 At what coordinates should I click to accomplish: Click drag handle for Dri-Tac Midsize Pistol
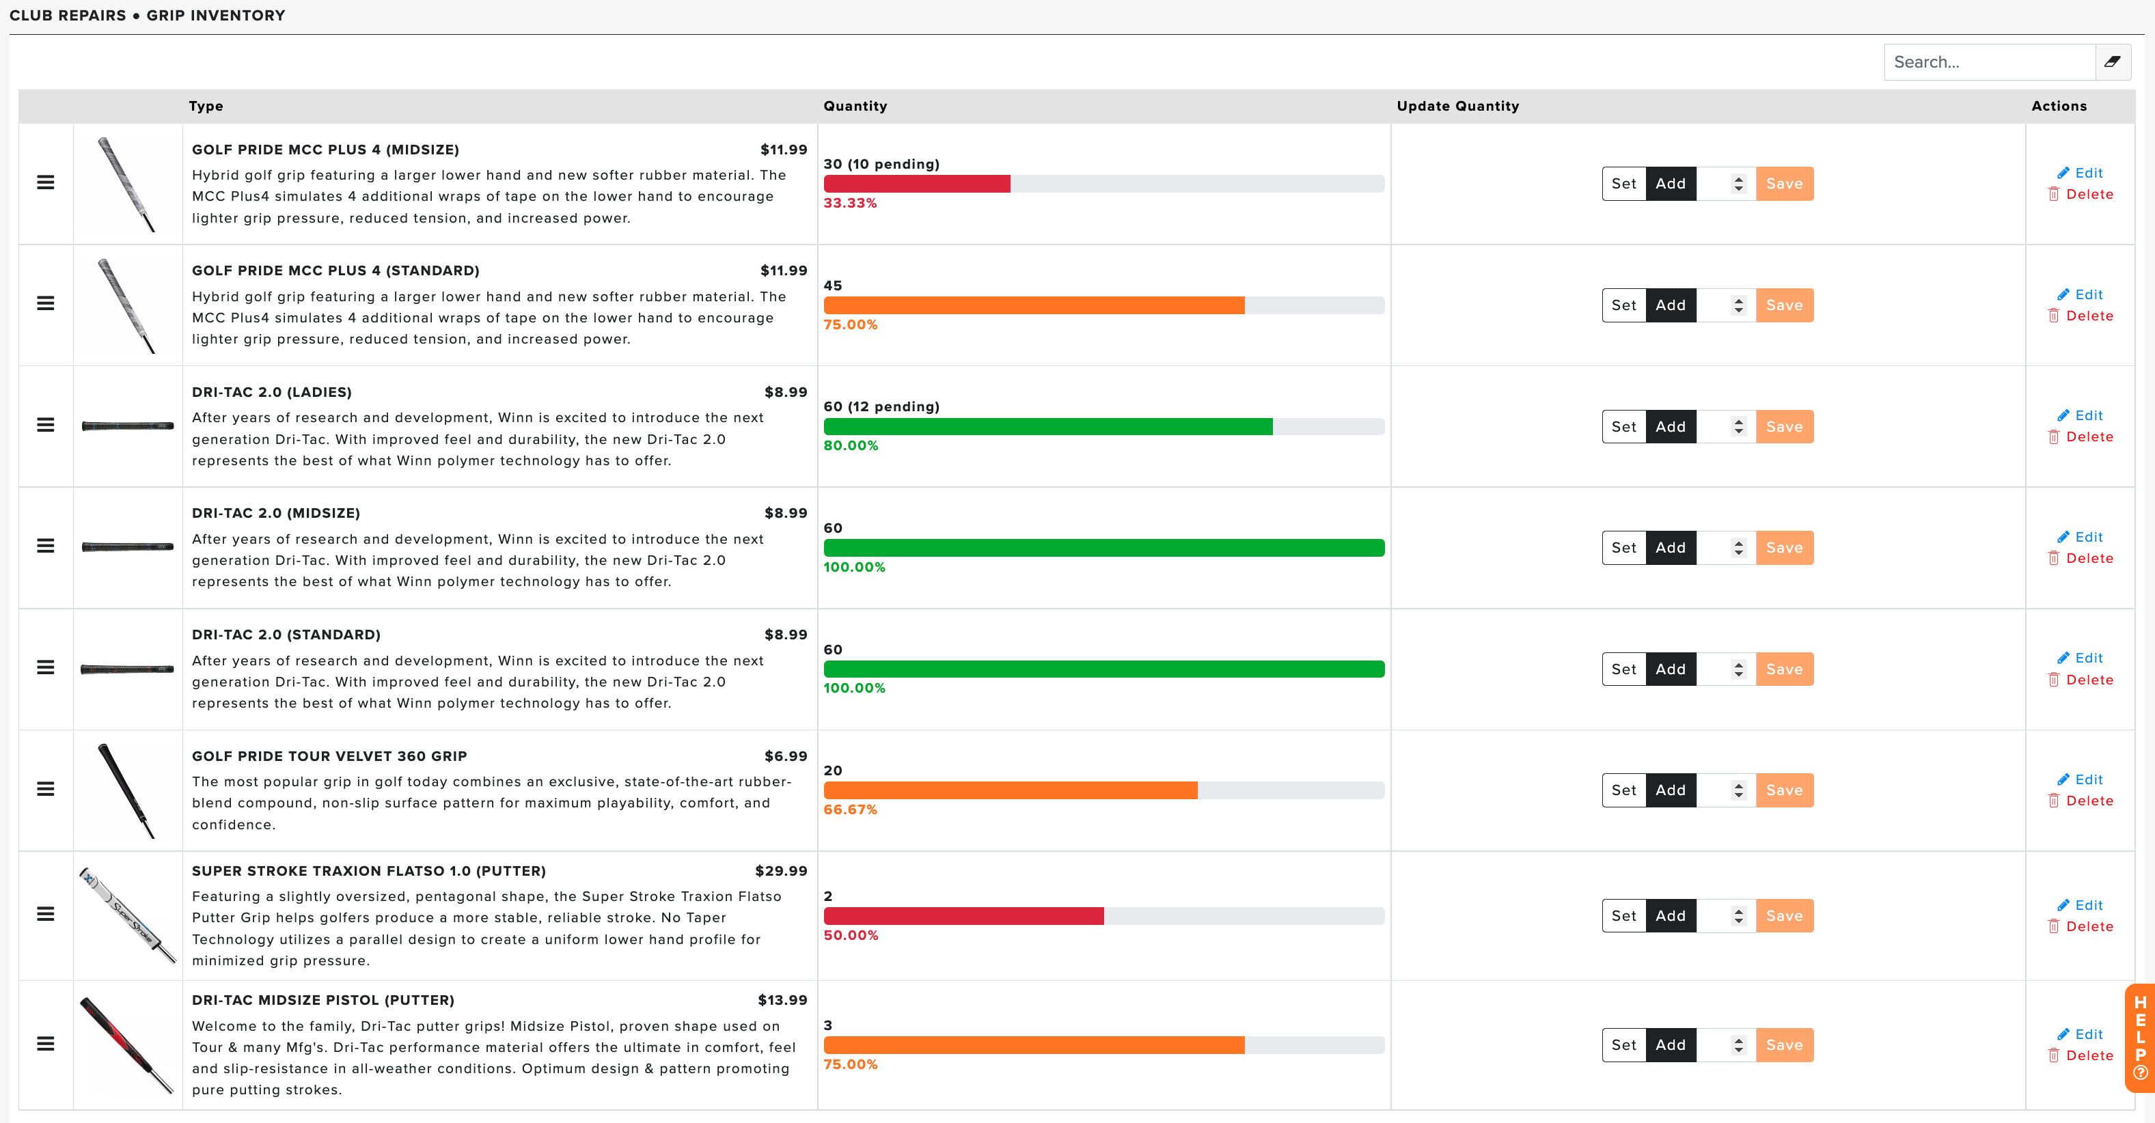point(46,1044)
